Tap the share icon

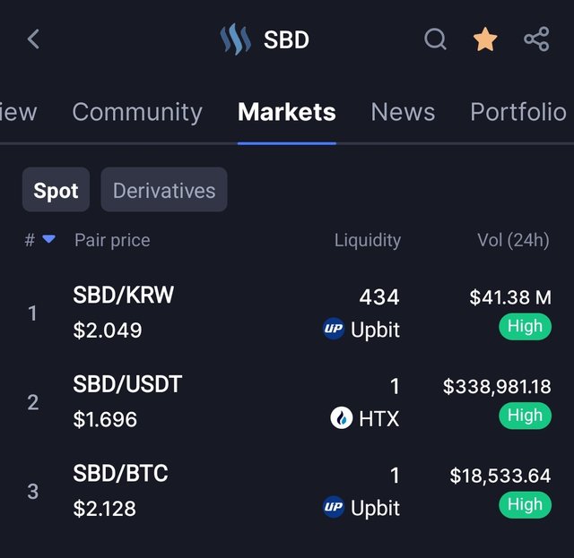click(x=536, y=39)
